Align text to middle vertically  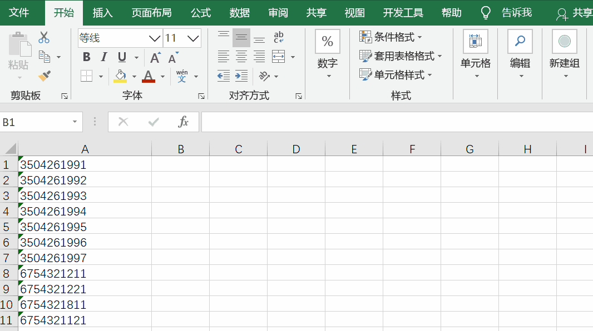241,38
